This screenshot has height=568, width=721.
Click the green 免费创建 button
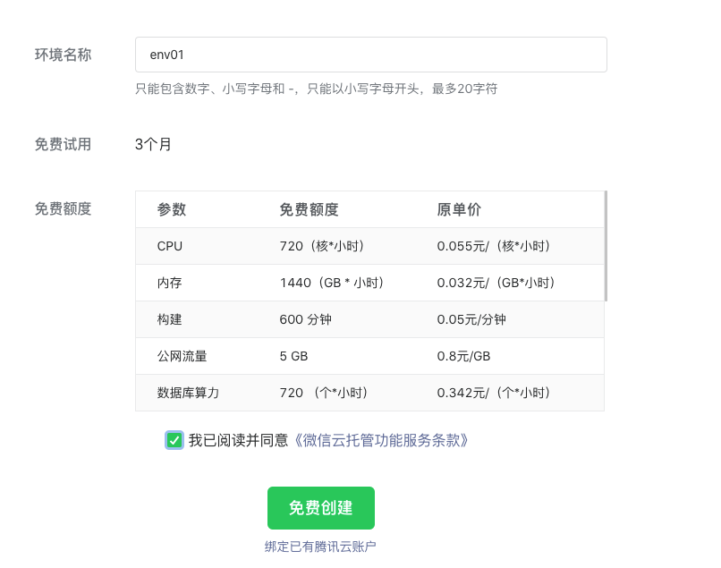click(321, 508)
